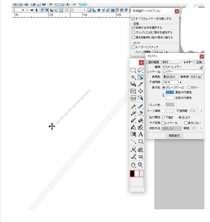Screen dimensions: 210x222
Task: Select the fill bucket tool
Action: click(133, 127)
